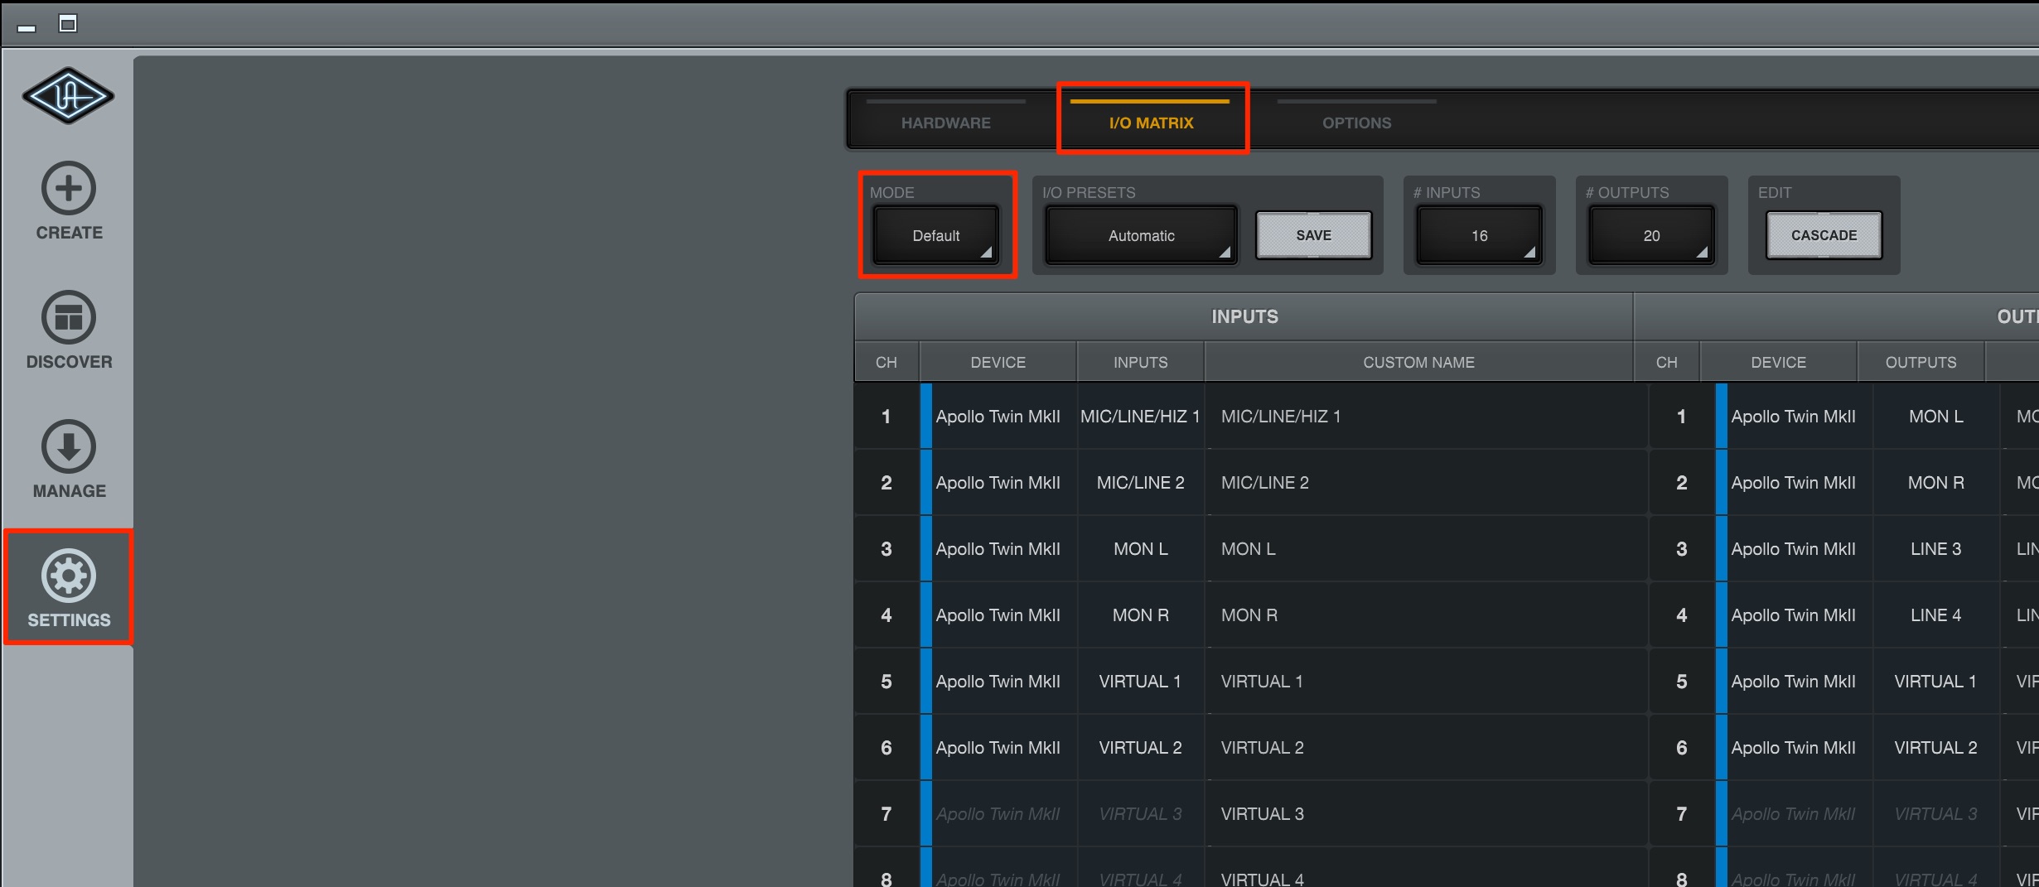Select LINE 4 output cell
Image resolution: width=2039 pixels, height=887 pixels.
(x=1935, y=615)
